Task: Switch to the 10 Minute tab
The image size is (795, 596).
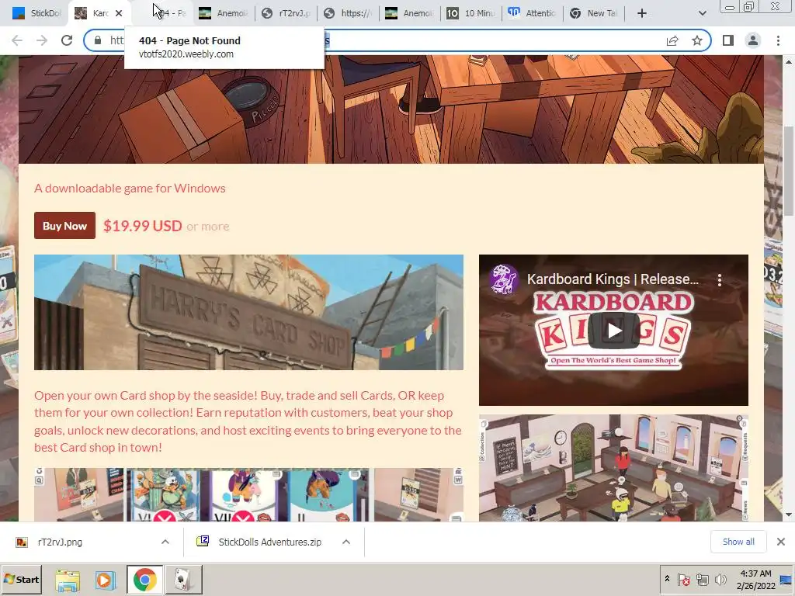Action: point(470,14)
